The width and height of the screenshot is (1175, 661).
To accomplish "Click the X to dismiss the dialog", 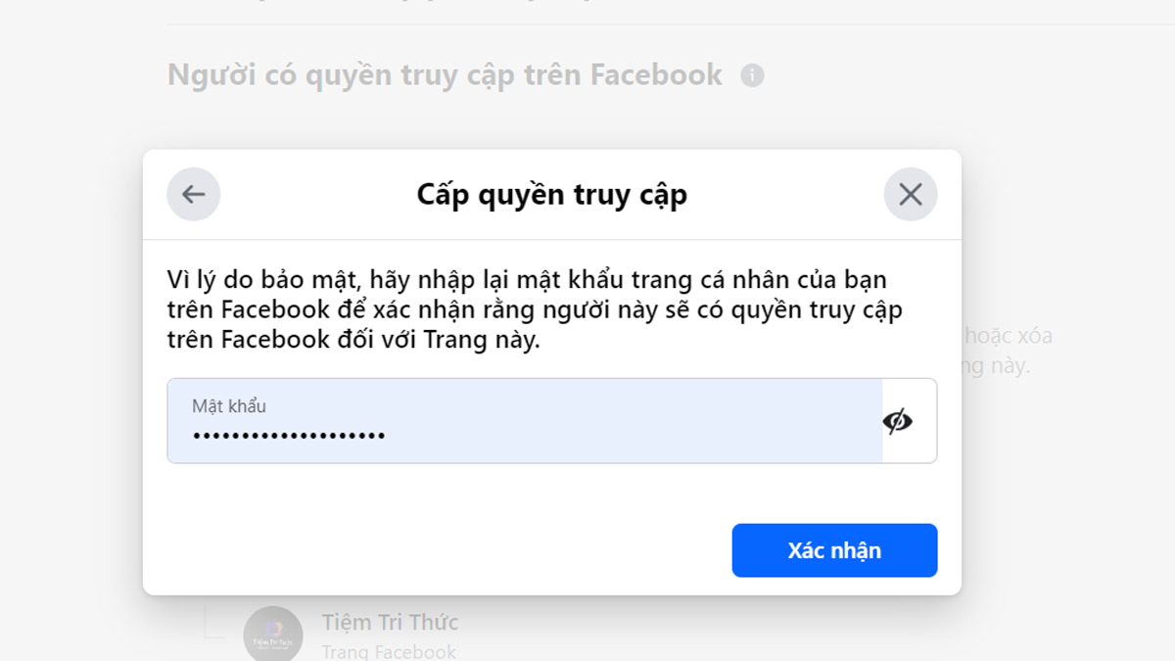I will (910, 193).
